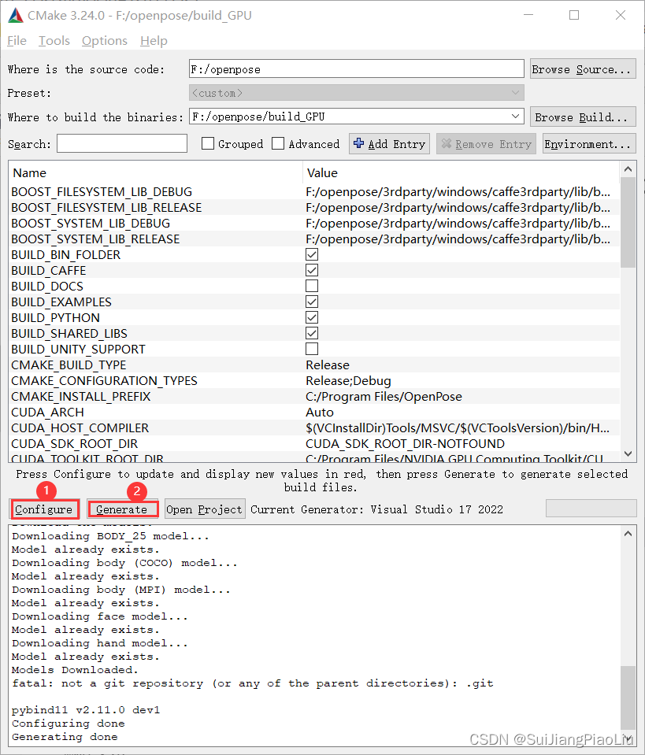Click the Release value of CMAKE_BUILD_TYPE
Viewport: 645px width, 755px height.
pos(328,365)
